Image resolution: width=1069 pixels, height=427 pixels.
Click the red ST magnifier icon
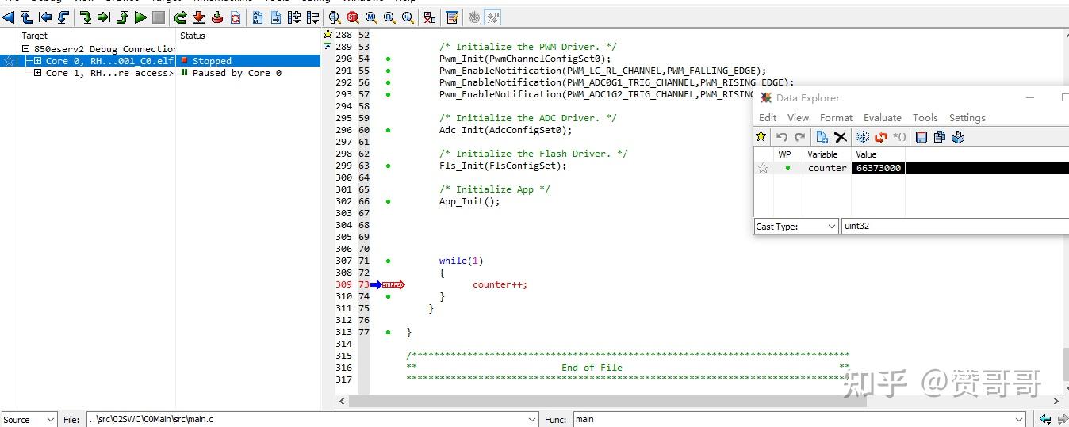pyautogui.click(x=352, y=17)
